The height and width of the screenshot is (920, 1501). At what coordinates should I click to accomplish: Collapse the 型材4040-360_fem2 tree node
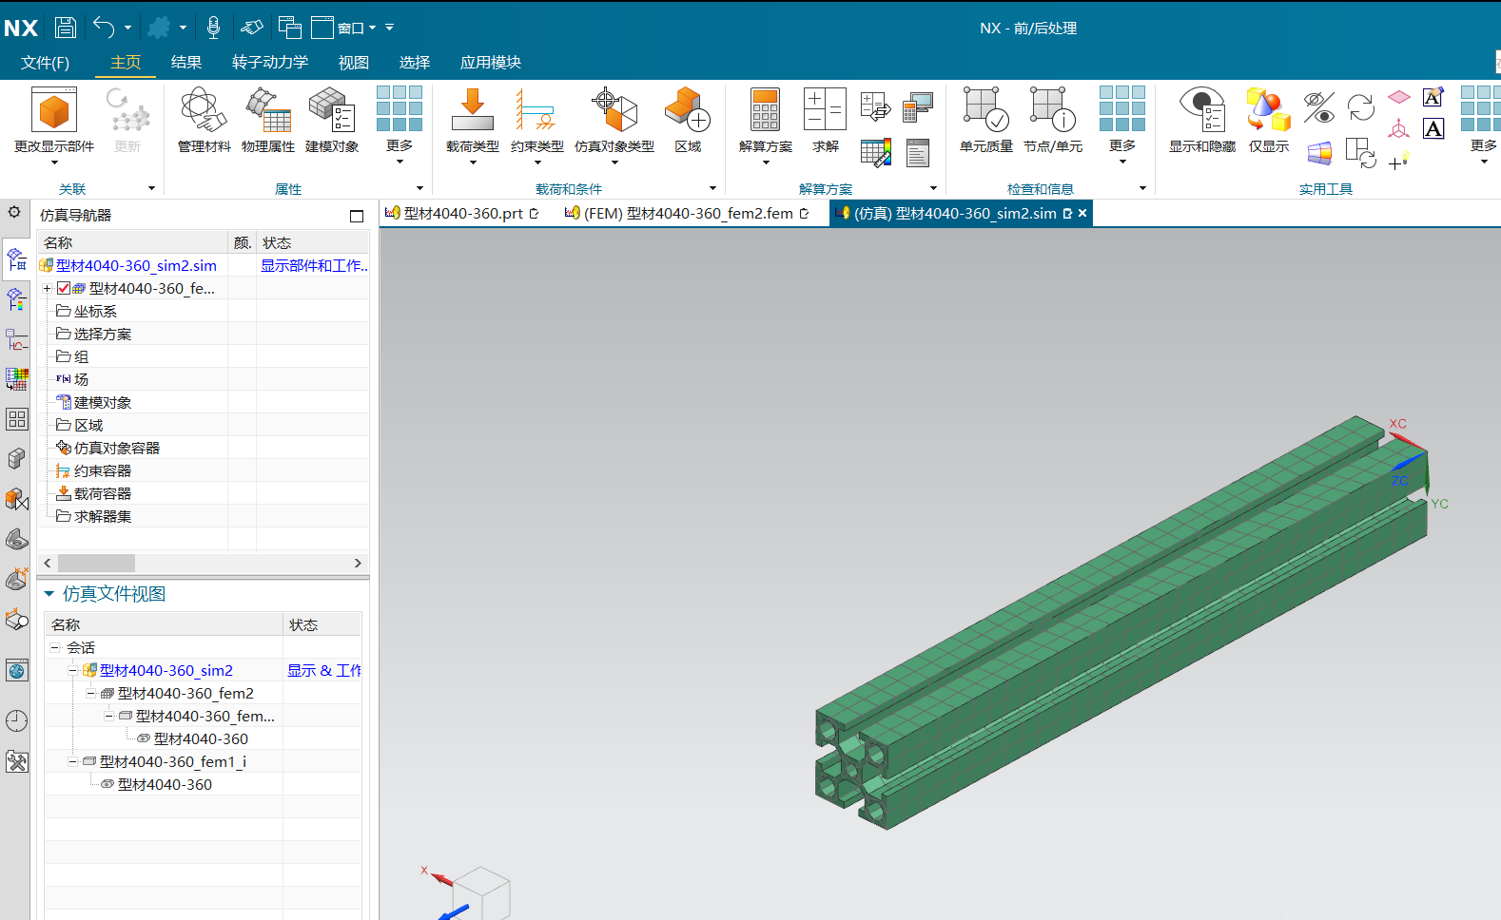coord(90,693)
